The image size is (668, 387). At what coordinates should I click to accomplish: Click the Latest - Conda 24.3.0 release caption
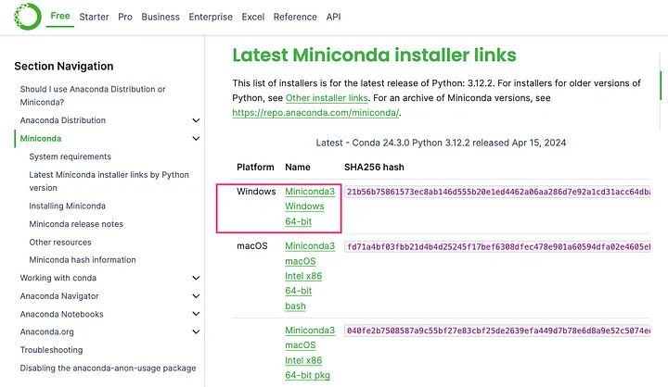pyautogui.click(x=441, y=143)
